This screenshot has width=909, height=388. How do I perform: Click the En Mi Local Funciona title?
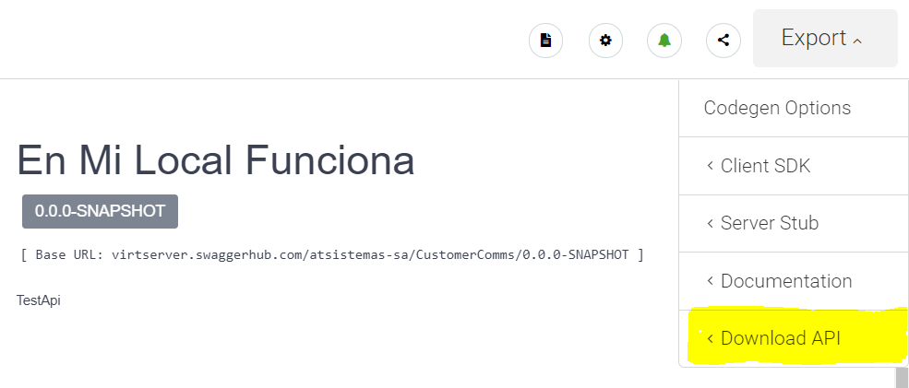216,159
